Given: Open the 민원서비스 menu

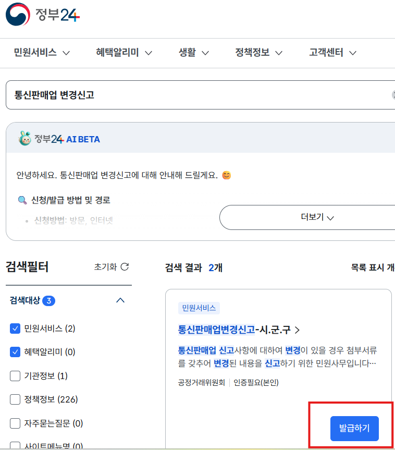Looking at the screenshot, I should 42,53.
